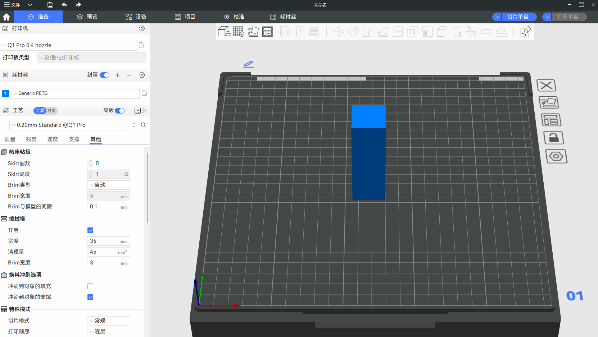
Task: Click auto-orient icon in top toolbar
Action: pyautogui.click(x=253, y=32)
